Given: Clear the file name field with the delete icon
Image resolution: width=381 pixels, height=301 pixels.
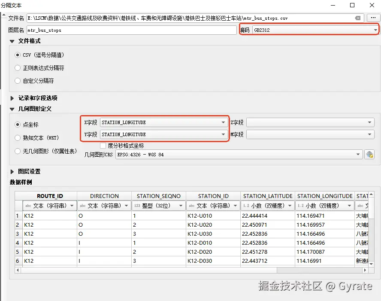Looking at the screenshot, I should click(x=358, y=18).
